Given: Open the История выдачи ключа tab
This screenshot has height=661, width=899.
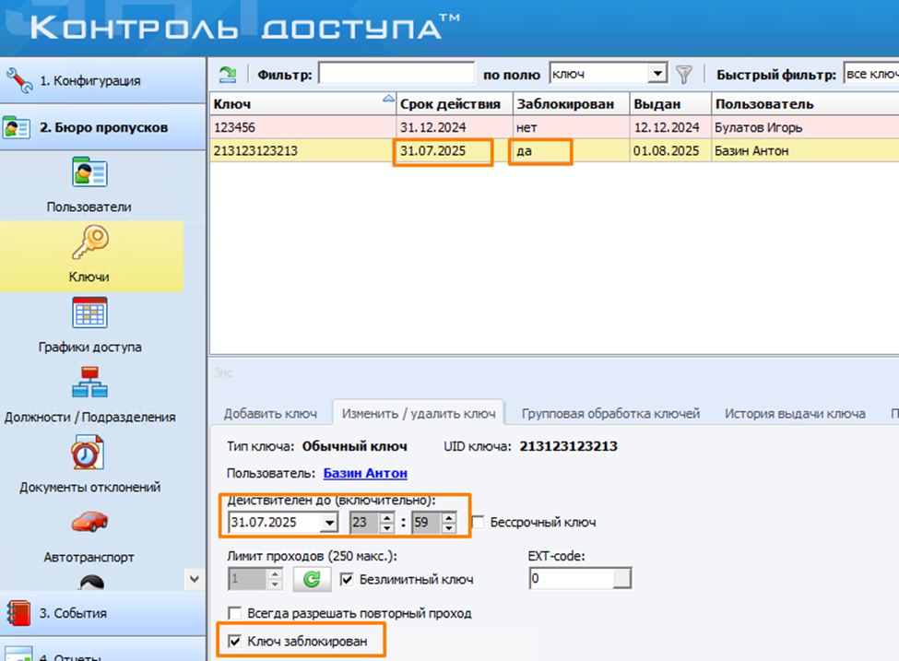Looking at the screenshot, I should coord(794,413).
